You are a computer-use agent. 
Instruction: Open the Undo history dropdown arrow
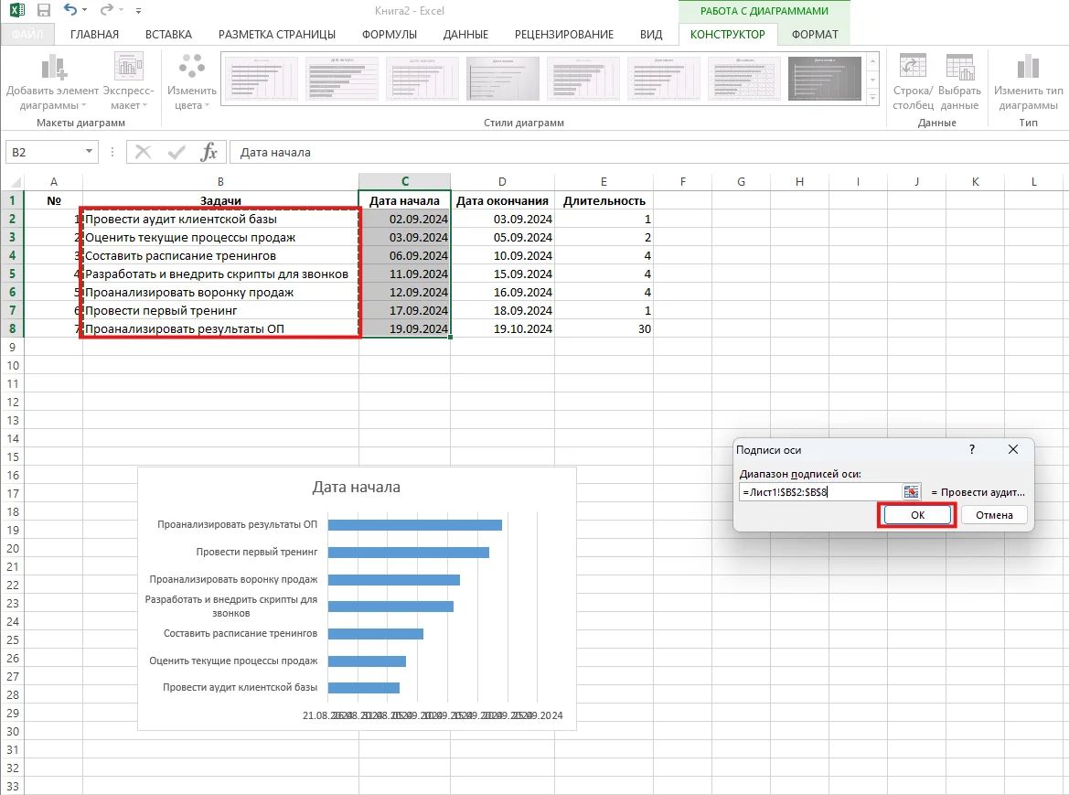pyautogui.click(x=84, y=10)
